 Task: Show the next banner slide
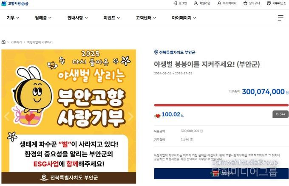click(130, 116)
